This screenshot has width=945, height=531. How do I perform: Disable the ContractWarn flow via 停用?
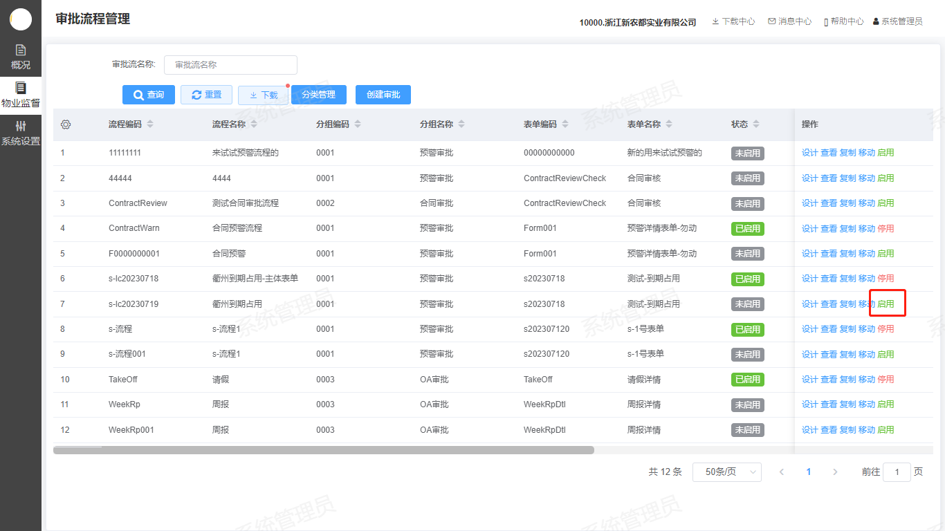[886, 229]
